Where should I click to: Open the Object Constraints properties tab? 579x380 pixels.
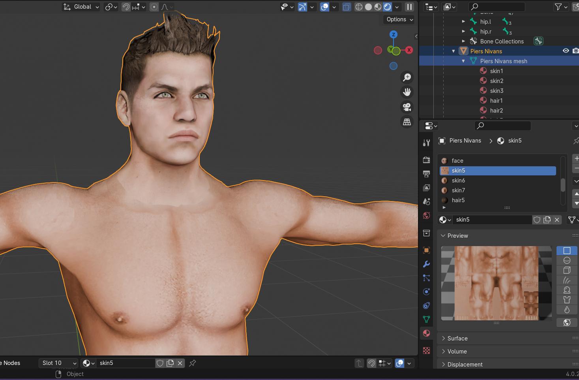point(426,305)
